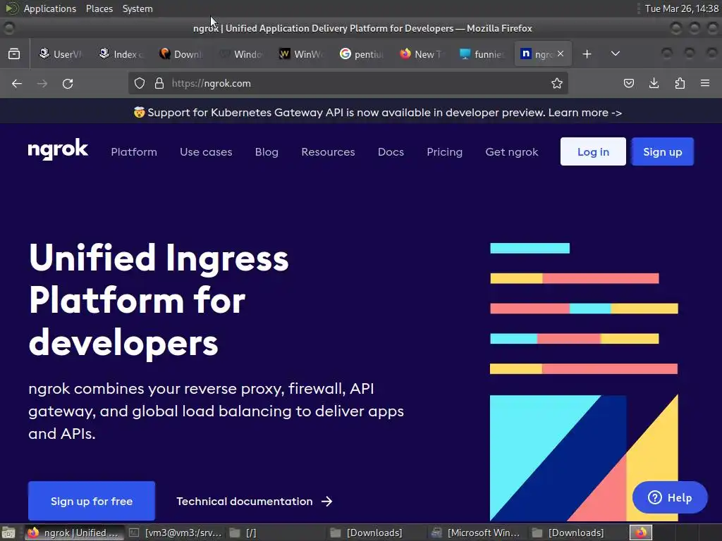Switch to the vm3@vm3 terminal taskbar window

176,533
